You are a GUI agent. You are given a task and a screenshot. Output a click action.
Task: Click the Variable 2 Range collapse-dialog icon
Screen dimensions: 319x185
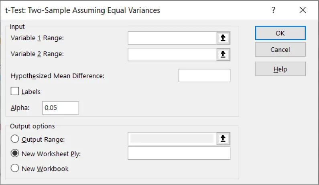click(x=224, y=54)
